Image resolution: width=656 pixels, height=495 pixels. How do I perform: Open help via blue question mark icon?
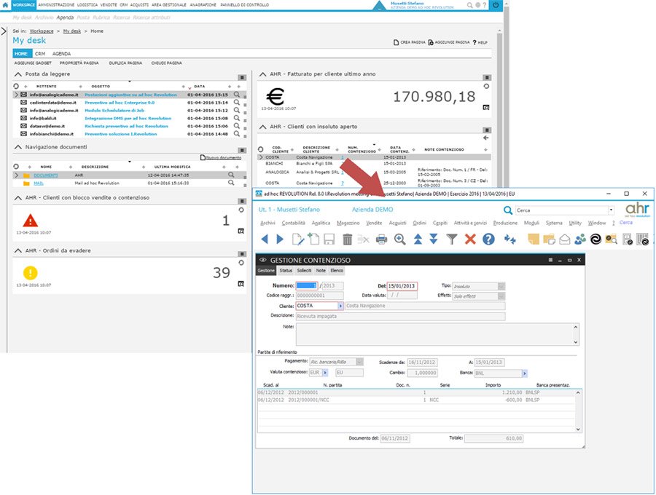488,239
